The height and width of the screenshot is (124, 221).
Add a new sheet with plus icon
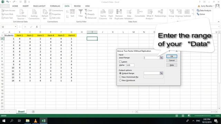[x=33, y=112]
